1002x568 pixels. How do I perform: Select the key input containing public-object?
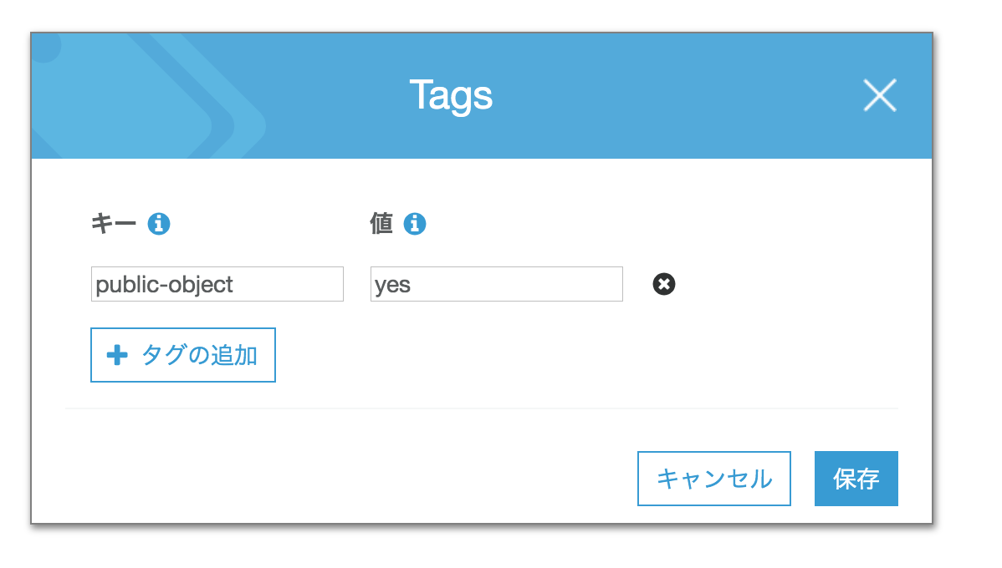point(217,284)
